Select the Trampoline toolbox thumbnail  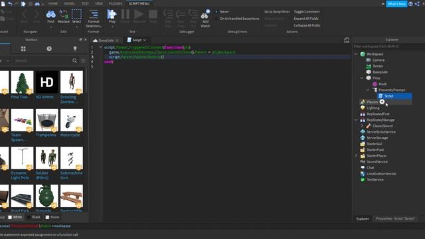pyautogui.click(x=47, y=120)
